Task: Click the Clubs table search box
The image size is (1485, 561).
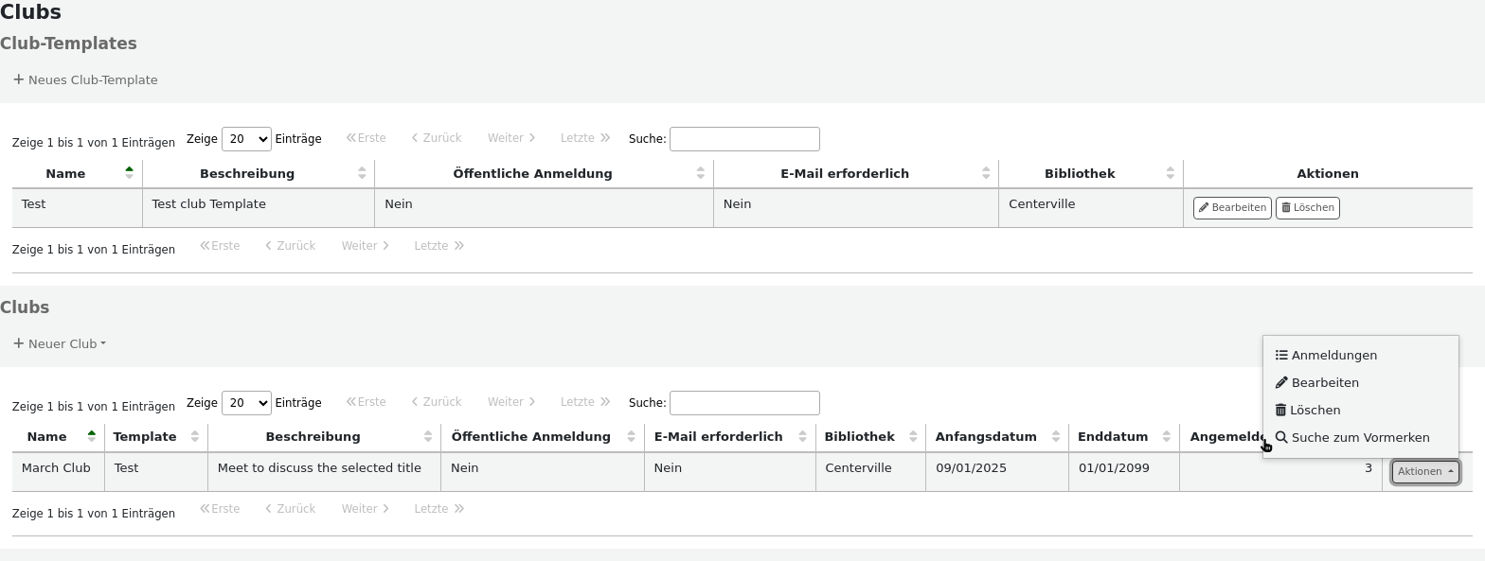Action: 743,403
